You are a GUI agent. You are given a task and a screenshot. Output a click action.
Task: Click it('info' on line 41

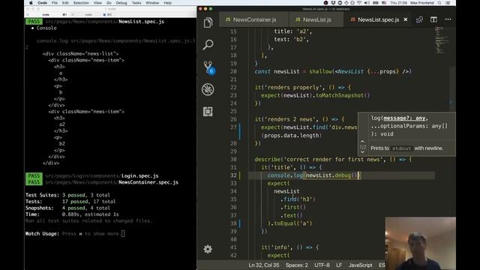tap(274, 247)
